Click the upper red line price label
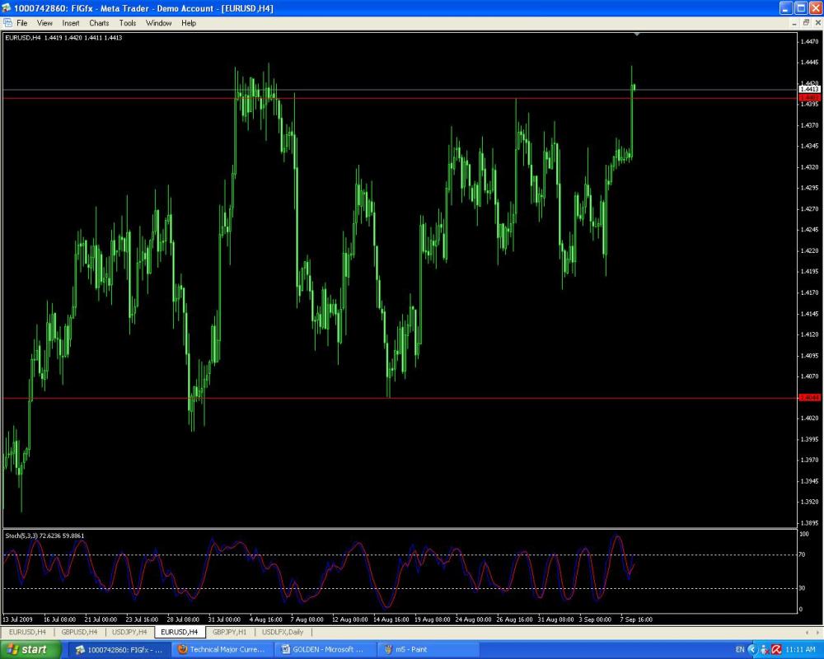824x659 pixels. 809,98
